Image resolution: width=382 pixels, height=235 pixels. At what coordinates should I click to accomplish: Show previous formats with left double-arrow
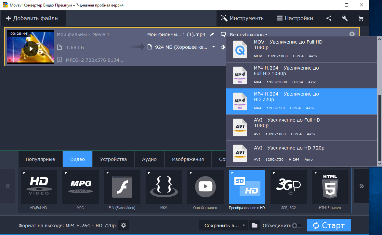click(x=8, y=186)
